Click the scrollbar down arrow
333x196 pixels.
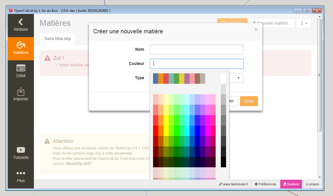(x=320, y=177)
